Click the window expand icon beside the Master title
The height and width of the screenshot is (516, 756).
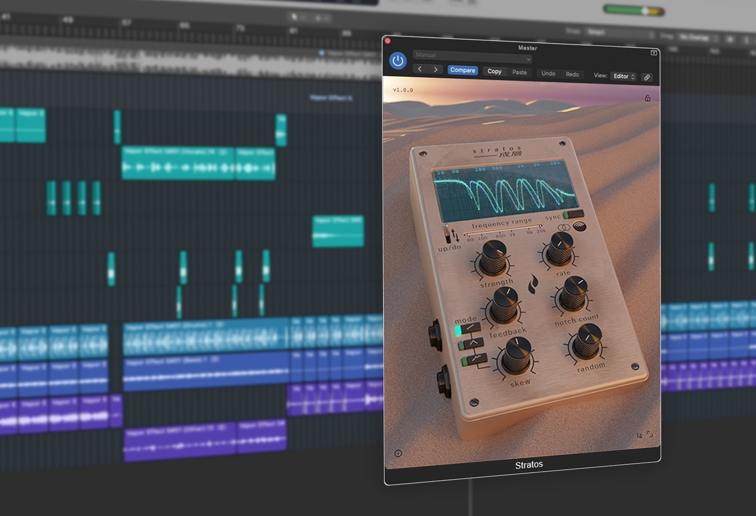click(x=654, y=52)
